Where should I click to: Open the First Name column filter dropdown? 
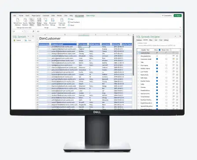click(x=88, y=44)
